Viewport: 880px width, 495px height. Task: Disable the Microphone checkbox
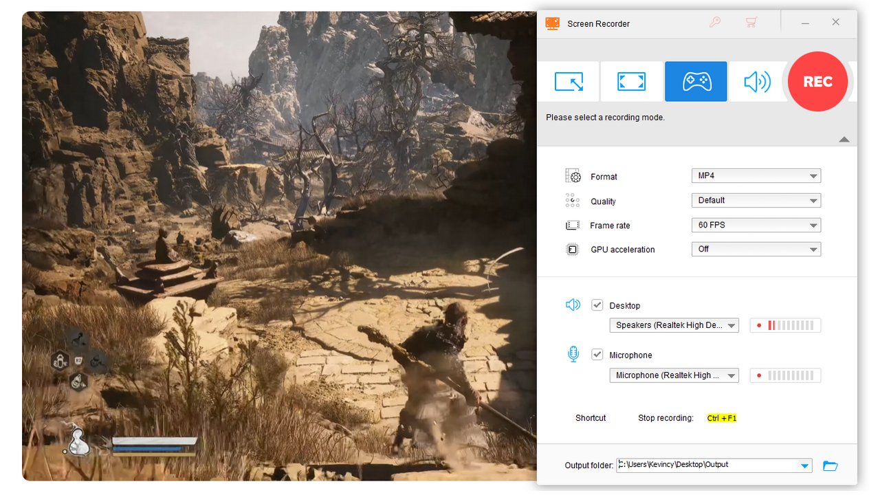click(597, 354)
